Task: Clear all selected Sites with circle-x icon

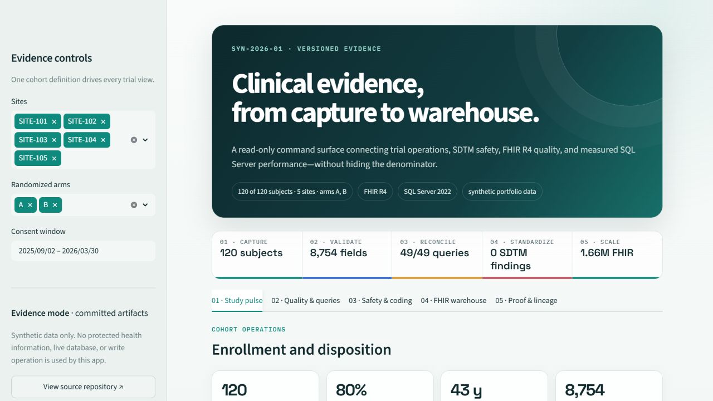Action: pyautogui.click(x=134, y=140)
